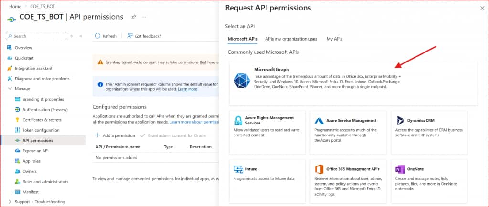Image resolution: width=489 pixels, height=207 pixels.
Task: Click the Intune tile icon
Action: coord(238,169)
